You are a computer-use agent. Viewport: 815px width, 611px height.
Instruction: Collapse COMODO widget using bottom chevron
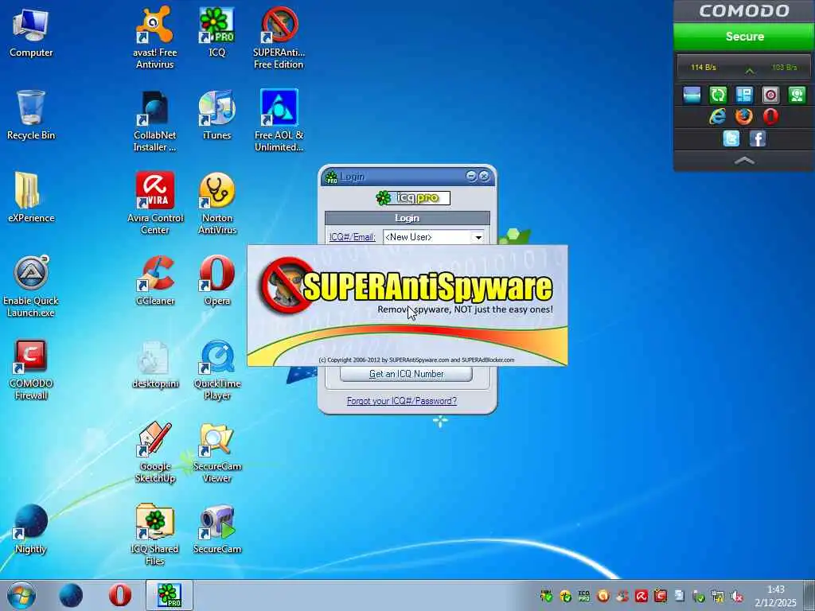click(x=744, y=161)
